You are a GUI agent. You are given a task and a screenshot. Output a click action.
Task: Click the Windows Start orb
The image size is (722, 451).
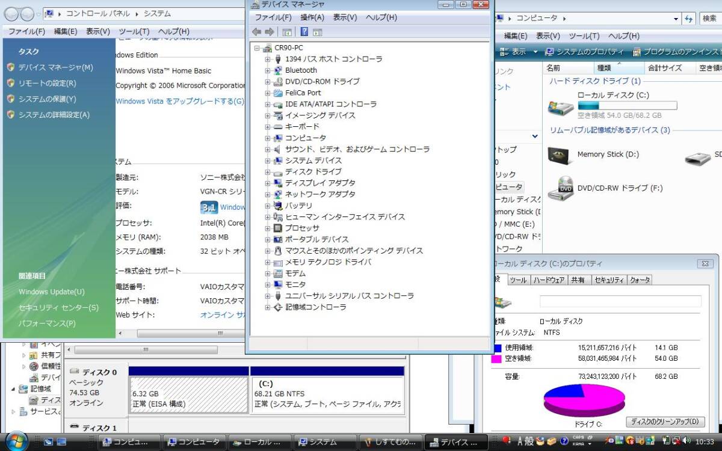(16, 441)
